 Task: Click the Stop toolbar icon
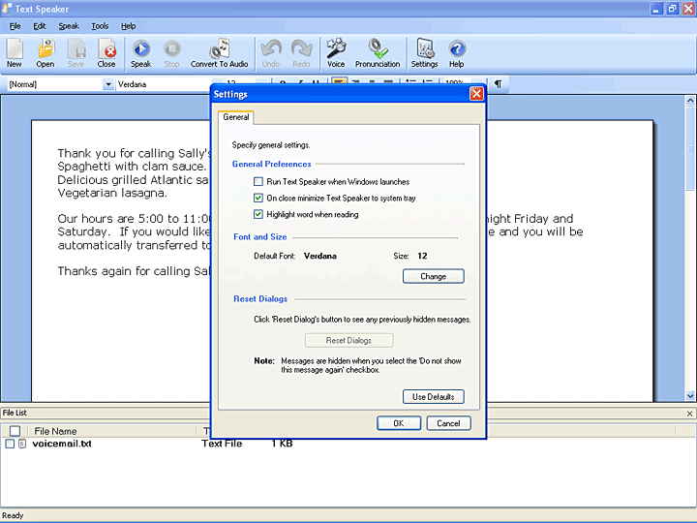pos(171,53)
